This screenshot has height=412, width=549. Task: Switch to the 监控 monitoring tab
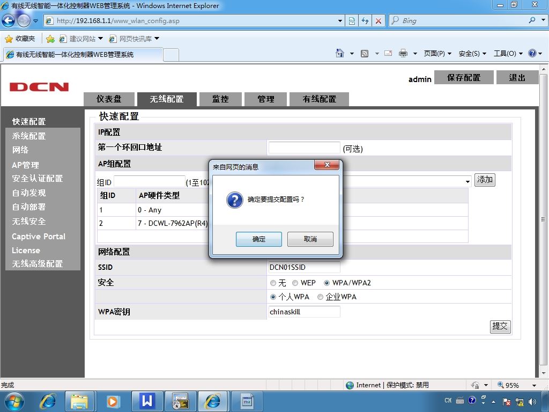tap(220, 99)
